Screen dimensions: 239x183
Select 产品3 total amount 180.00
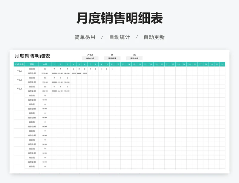pos(45,91)
